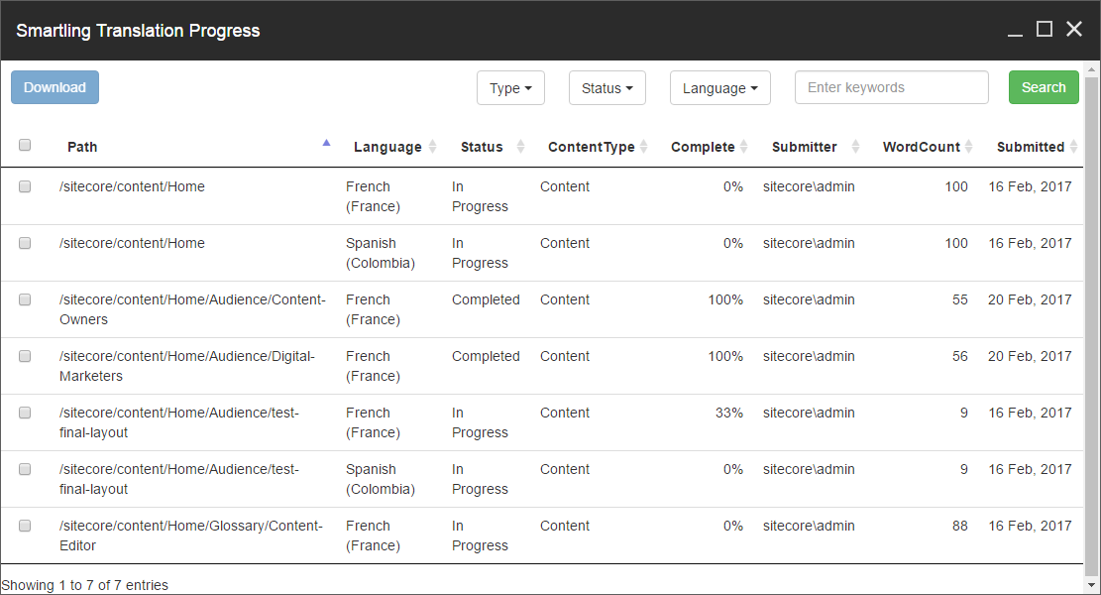
Task: Close the Smartling Translation Progress window
Action: 1074,29
